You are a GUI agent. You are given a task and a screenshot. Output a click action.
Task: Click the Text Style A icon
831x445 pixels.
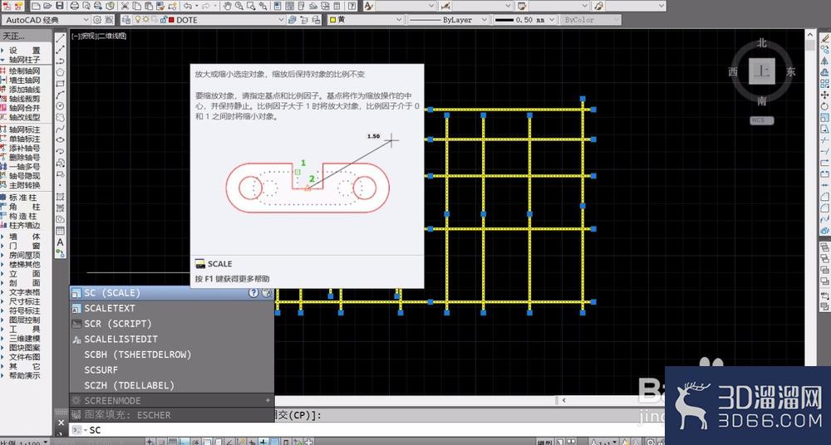coord(368,6)
